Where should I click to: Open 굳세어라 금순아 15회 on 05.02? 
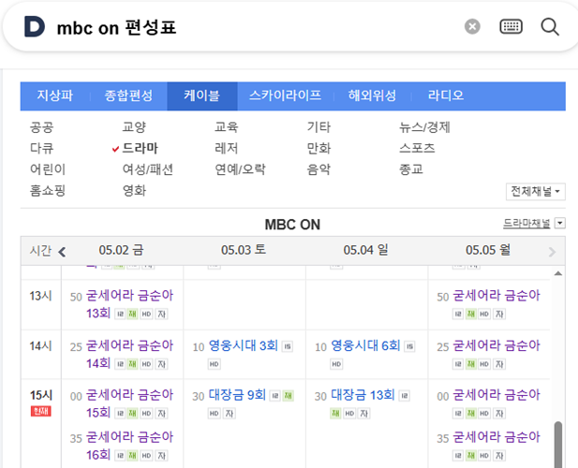click(x=129, y=403)
